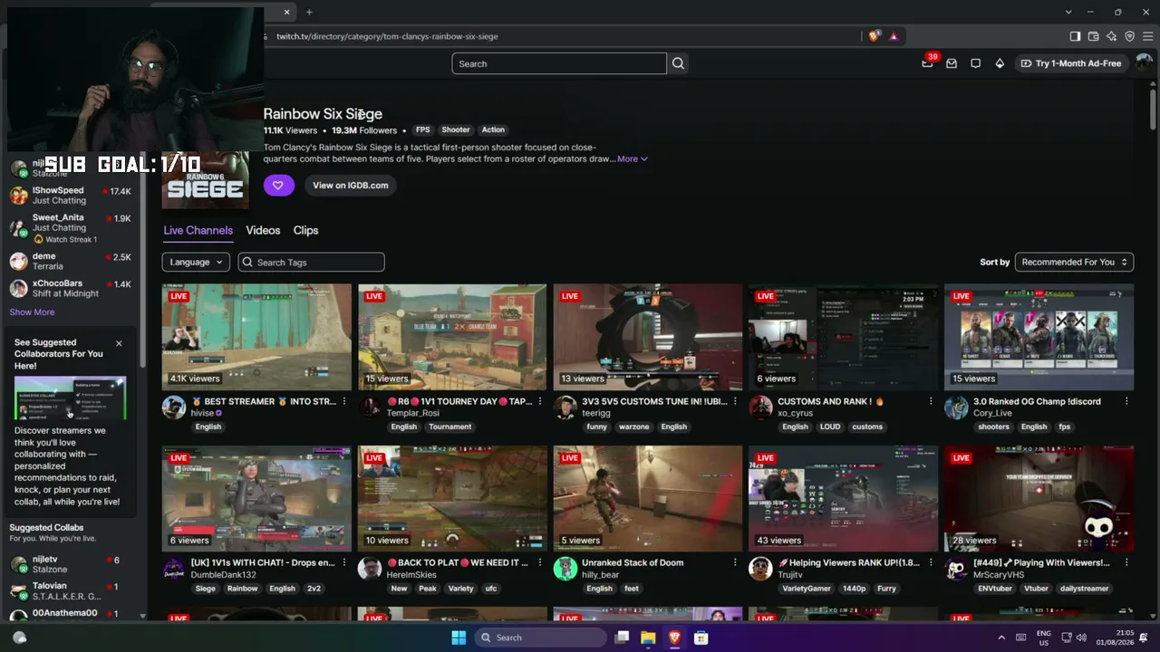Image resolution: width=1160 pixels, height=652 pixels.
Task: Click the View on IGDB.com button
Action: point(351,186)
